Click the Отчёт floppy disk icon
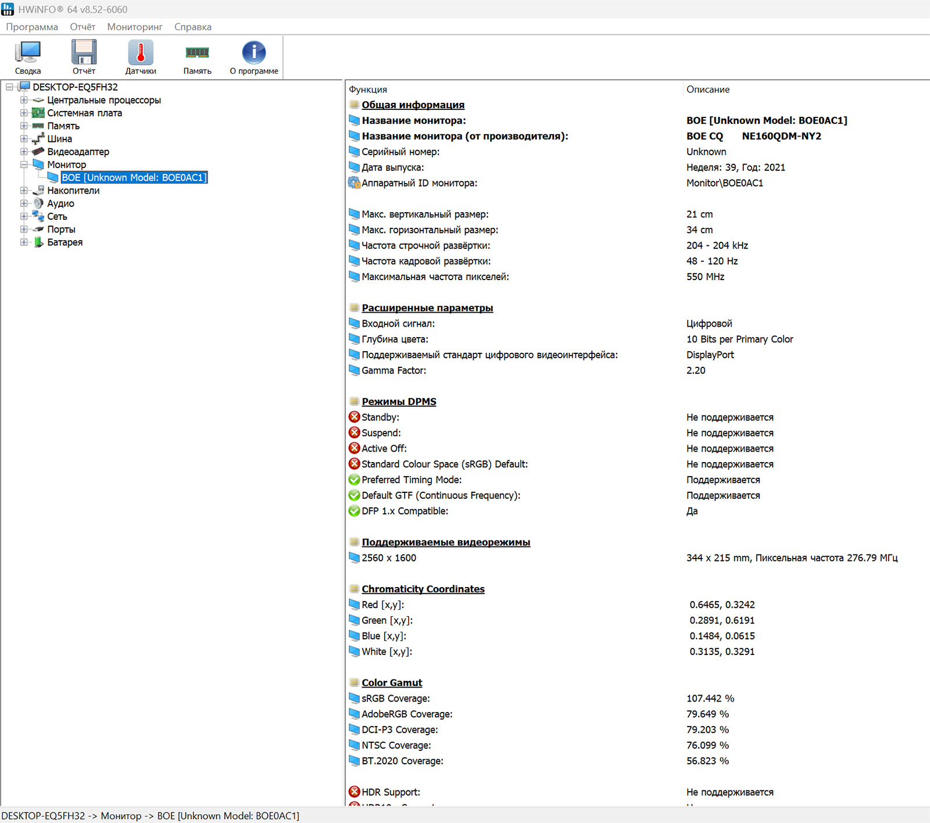Screen dimensions: 930x823 tap(84, 52)
